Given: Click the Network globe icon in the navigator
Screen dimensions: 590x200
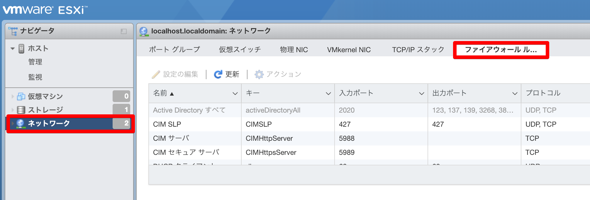Looking at the screenshot, I should [x=20, y=123].
